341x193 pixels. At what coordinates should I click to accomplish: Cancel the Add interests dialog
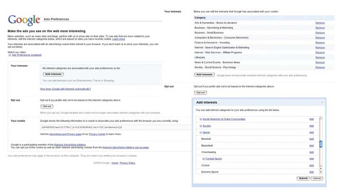click(x=317, y=178)
